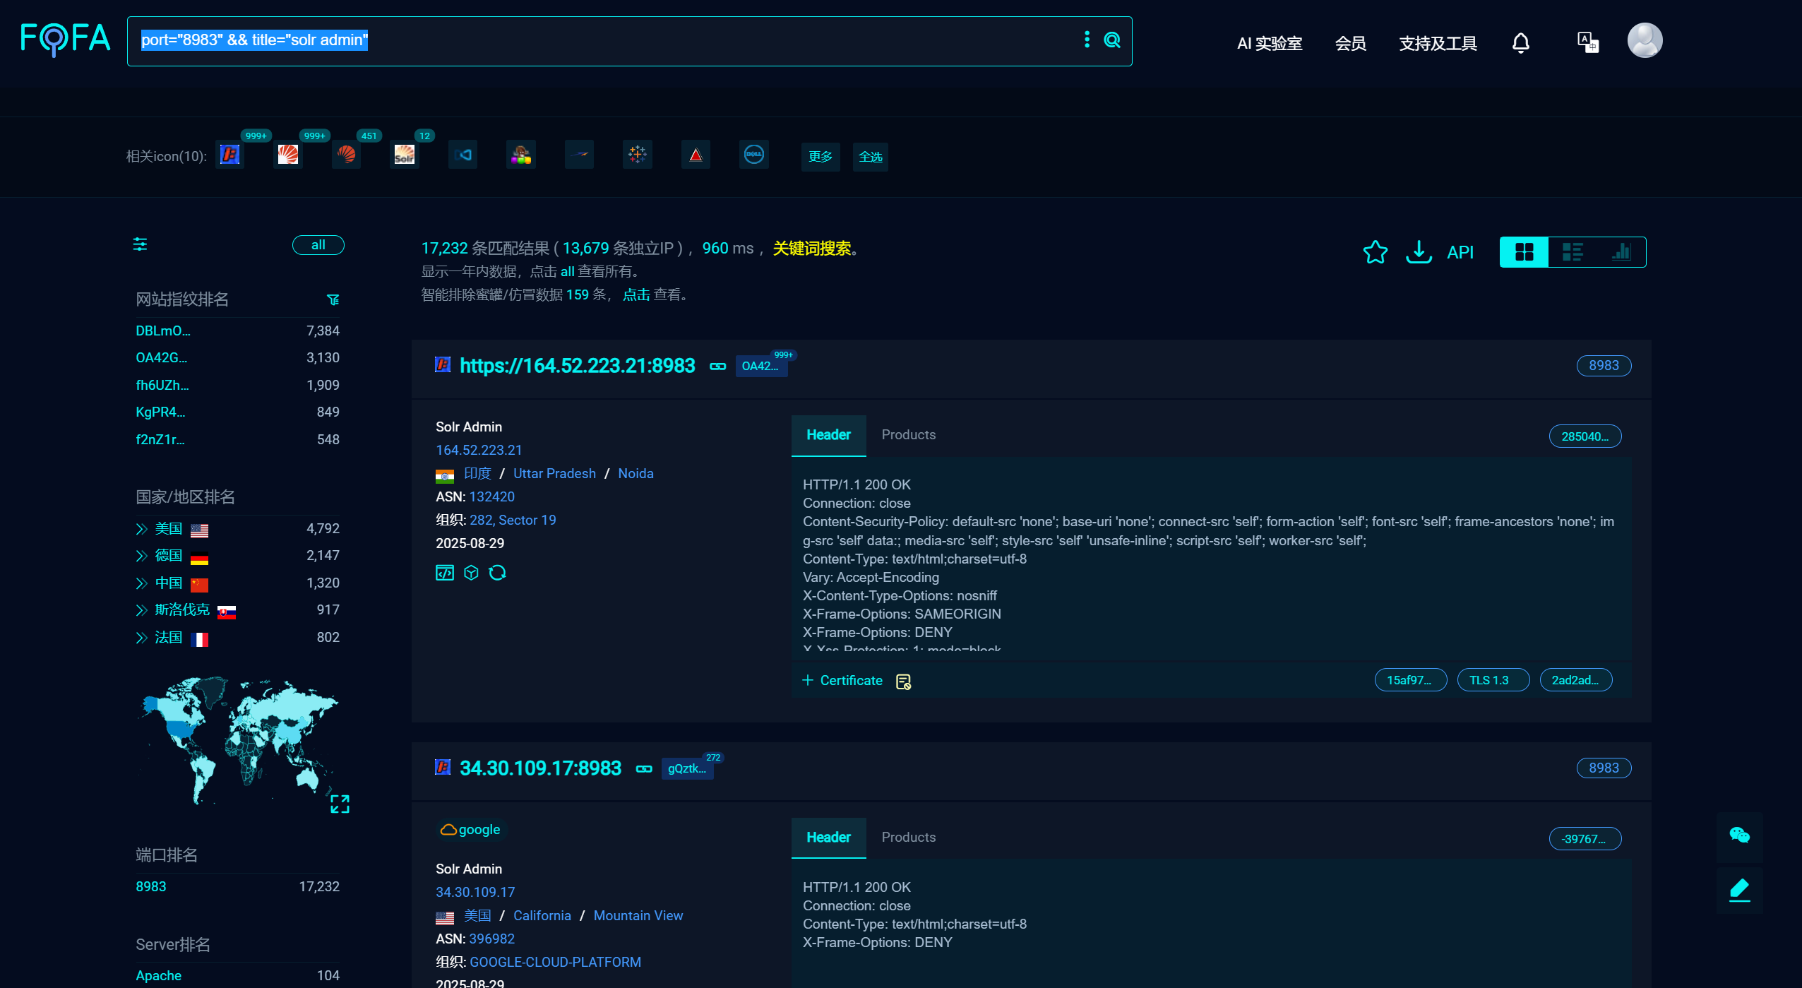Click inside the search query field

click(636, 40)
